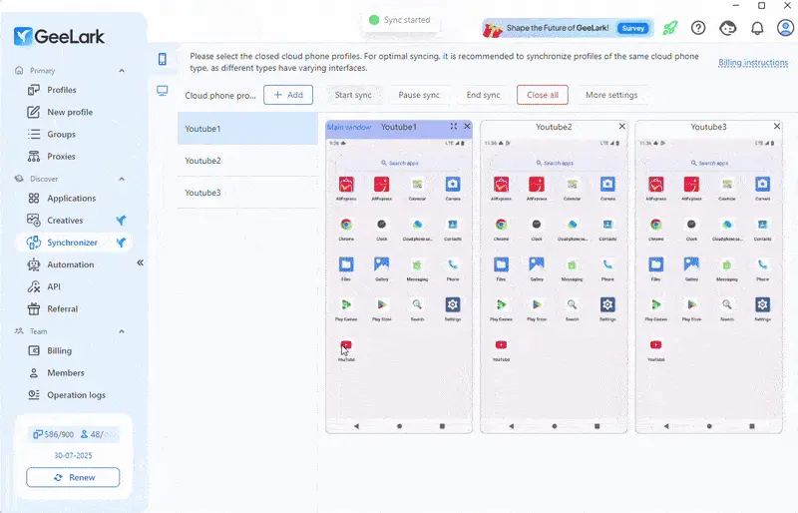Open Automation in sidebar
The height and width of the screenshot is (513, 798).
70,264
